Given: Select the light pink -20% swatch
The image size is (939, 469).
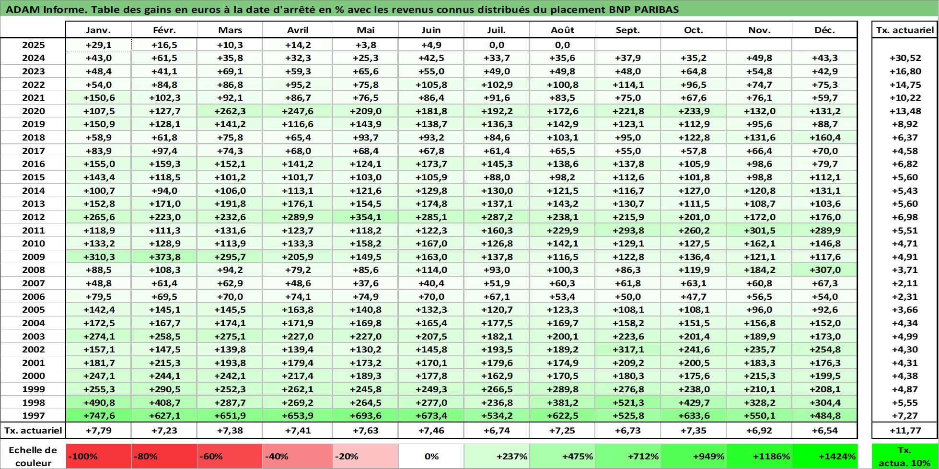Looking at the screenshot, I should [366, 456].
